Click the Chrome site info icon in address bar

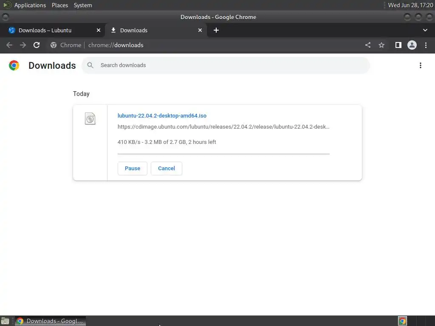tap(54, 45)
